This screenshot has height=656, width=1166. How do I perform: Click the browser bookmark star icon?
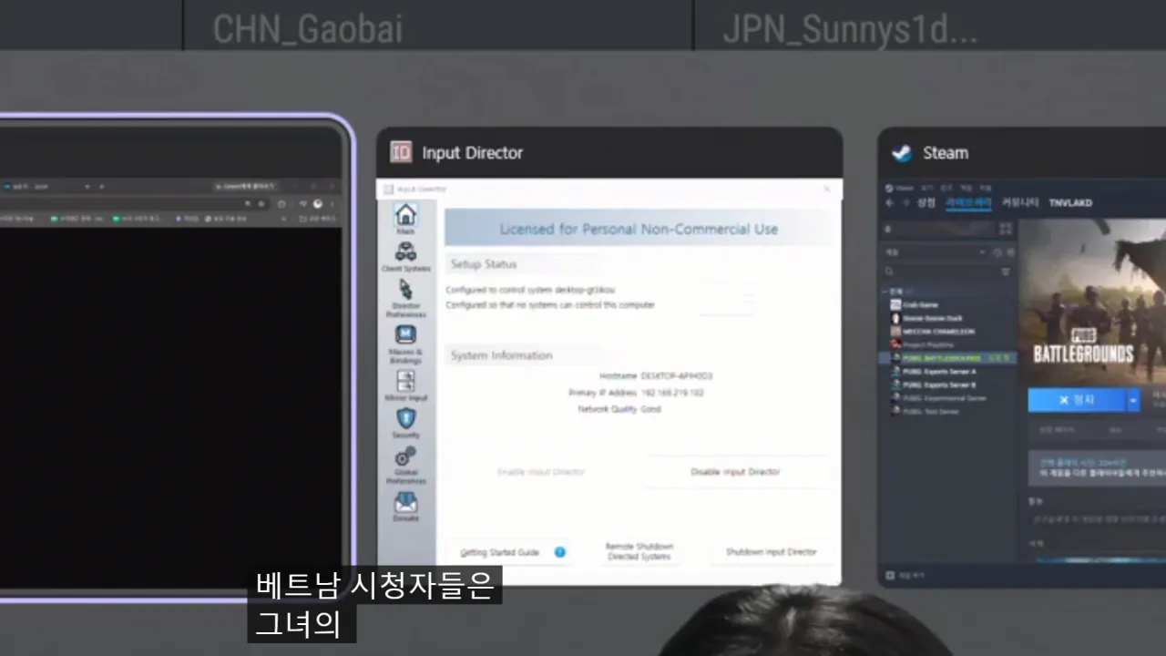pos(261,203)
